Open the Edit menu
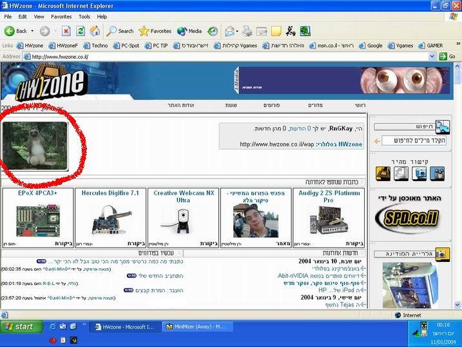The width and height of the screenshot is (462, 347). tap(23, 17)
